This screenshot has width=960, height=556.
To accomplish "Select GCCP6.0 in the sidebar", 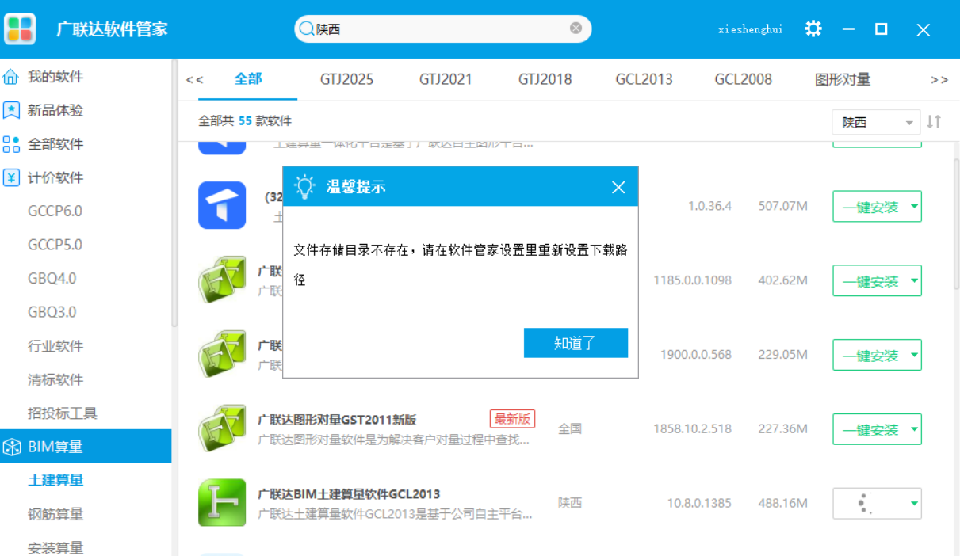I will click(x=55, y=211).
